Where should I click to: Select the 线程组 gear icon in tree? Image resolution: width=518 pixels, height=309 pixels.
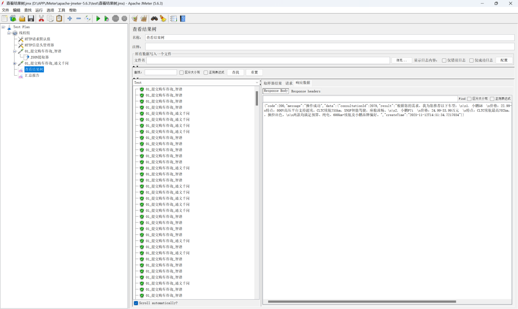click(15, 33)
